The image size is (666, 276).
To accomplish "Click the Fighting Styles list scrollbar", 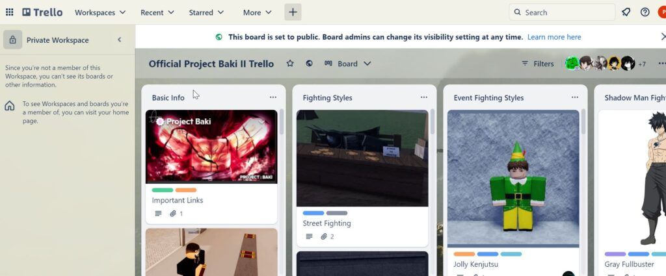I will (x=433, y=122).
